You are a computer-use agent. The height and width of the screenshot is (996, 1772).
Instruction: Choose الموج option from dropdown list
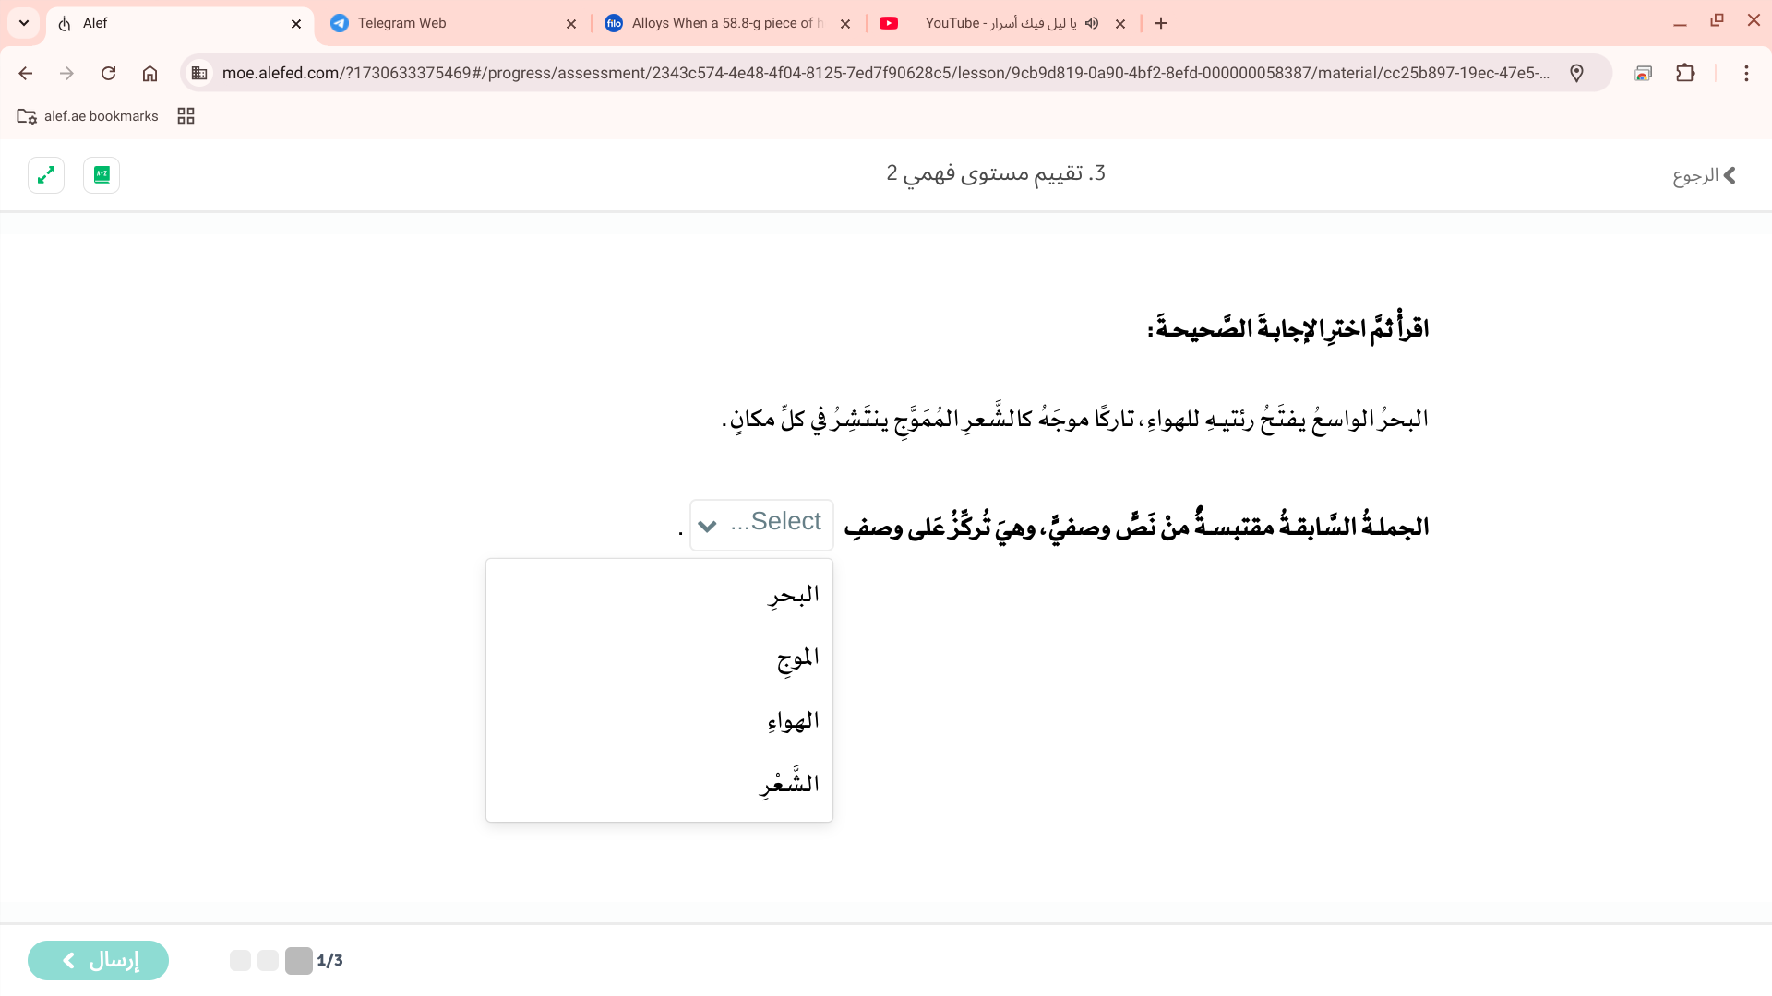[x=796, y=658]
